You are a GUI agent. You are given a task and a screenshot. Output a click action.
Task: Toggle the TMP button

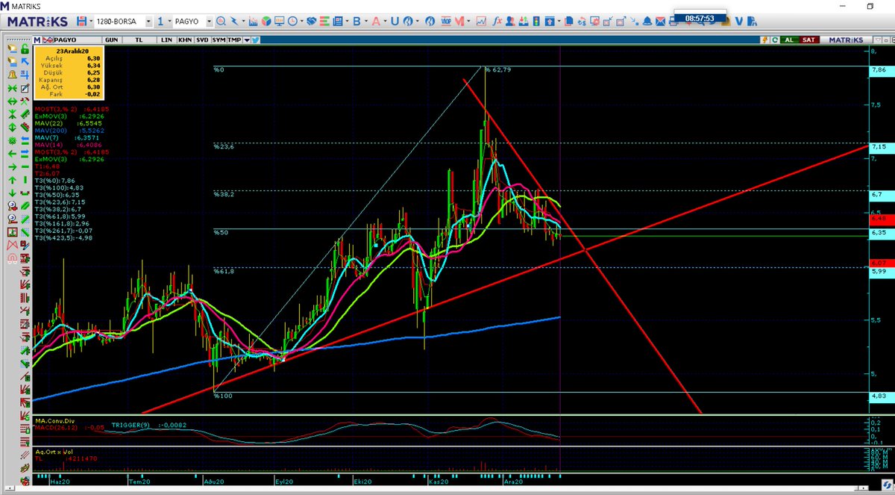234,39
